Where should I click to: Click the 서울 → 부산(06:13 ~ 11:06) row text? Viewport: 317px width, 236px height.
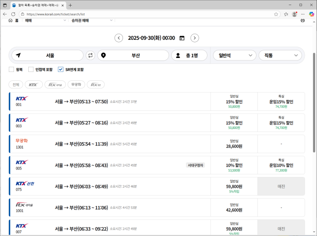[x=82, y=208]
